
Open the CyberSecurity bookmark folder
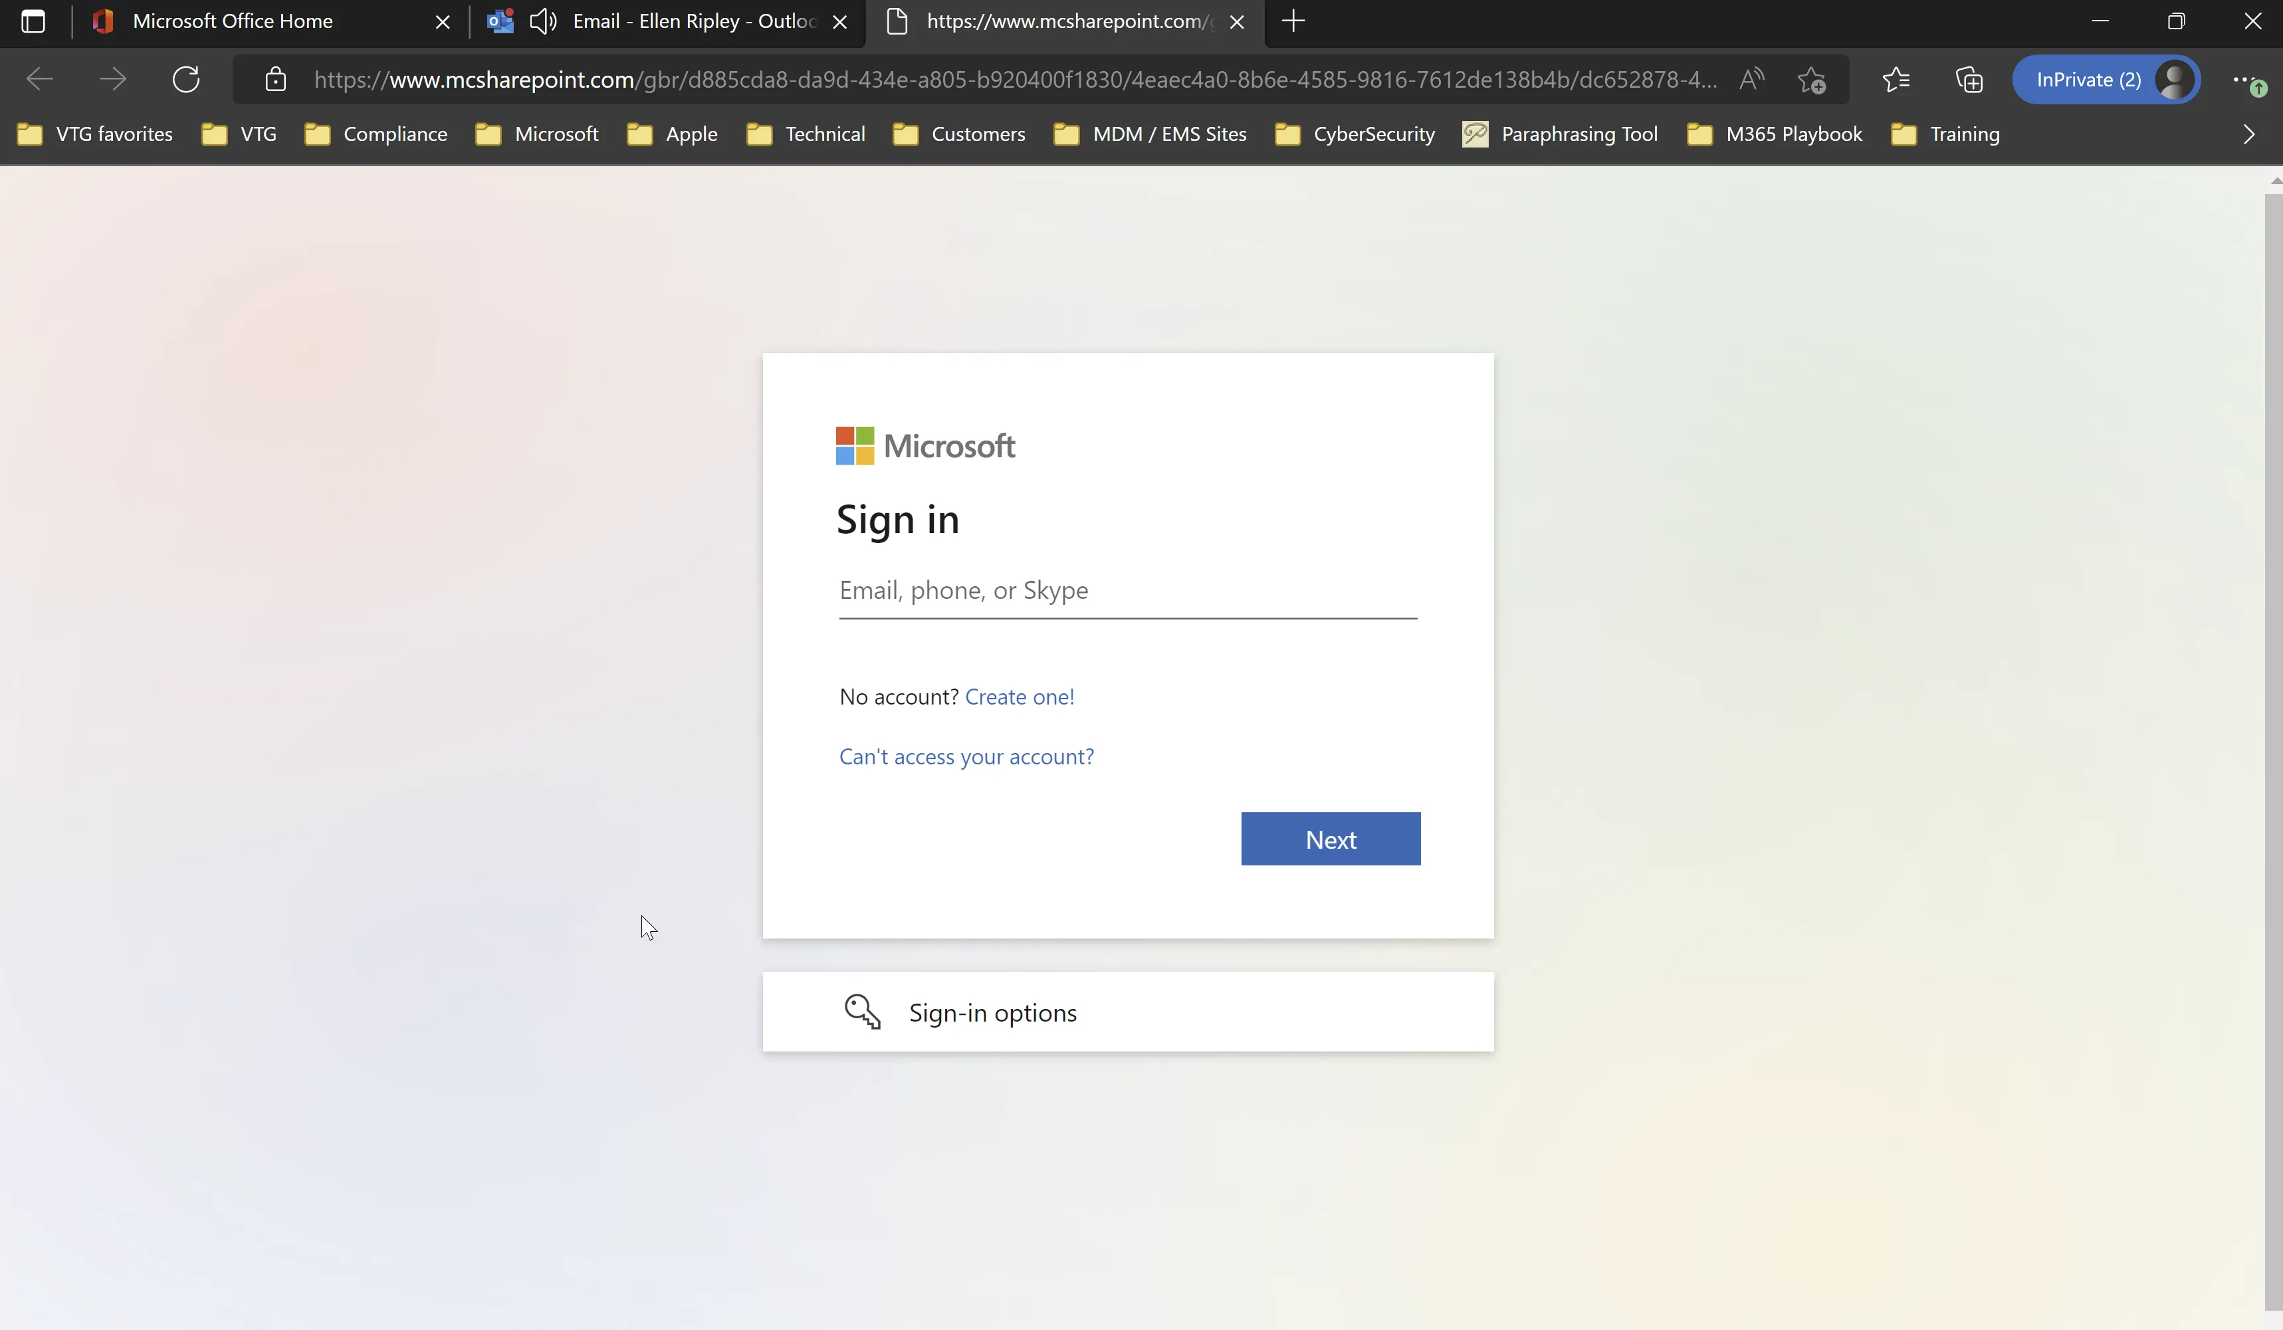[1355, 134]
